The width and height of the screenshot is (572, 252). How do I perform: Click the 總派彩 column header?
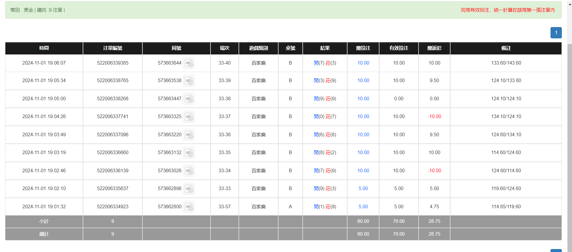[434, 48]
